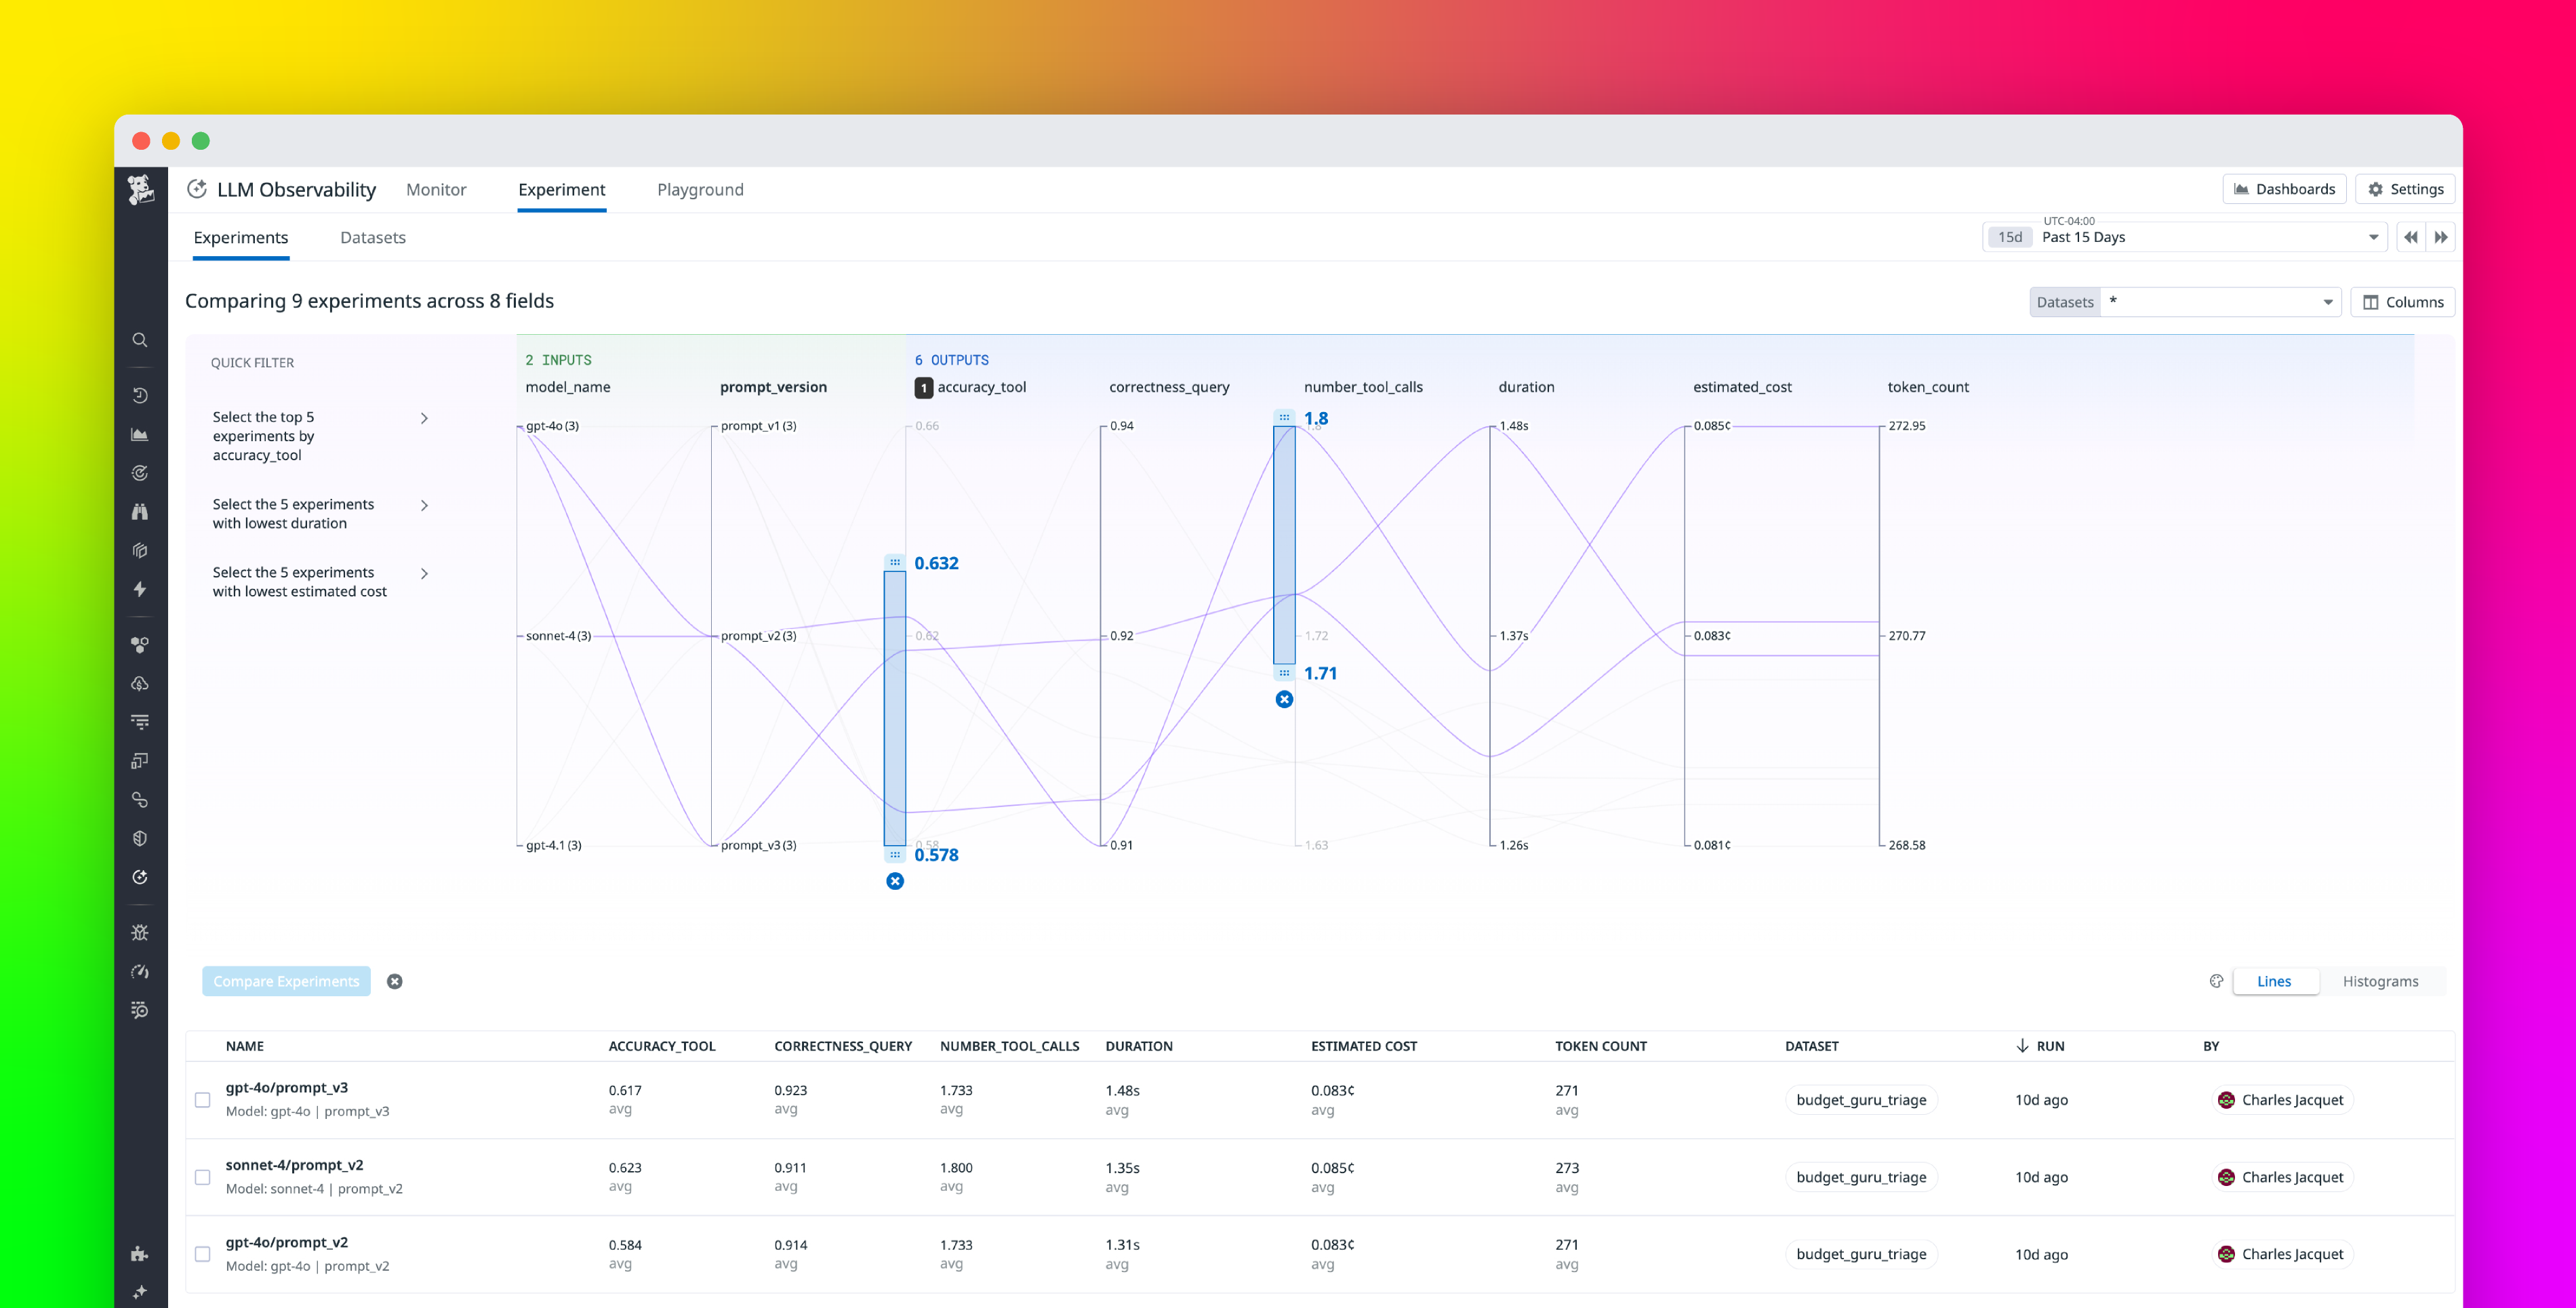Viewport: 2576px width, 1308px height.
Task: Open the Datasets filter dropdown
Action: [x=2220, y=301]
